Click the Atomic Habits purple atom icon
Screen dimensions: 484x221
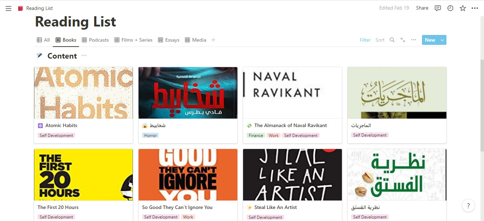click(40, 125)
